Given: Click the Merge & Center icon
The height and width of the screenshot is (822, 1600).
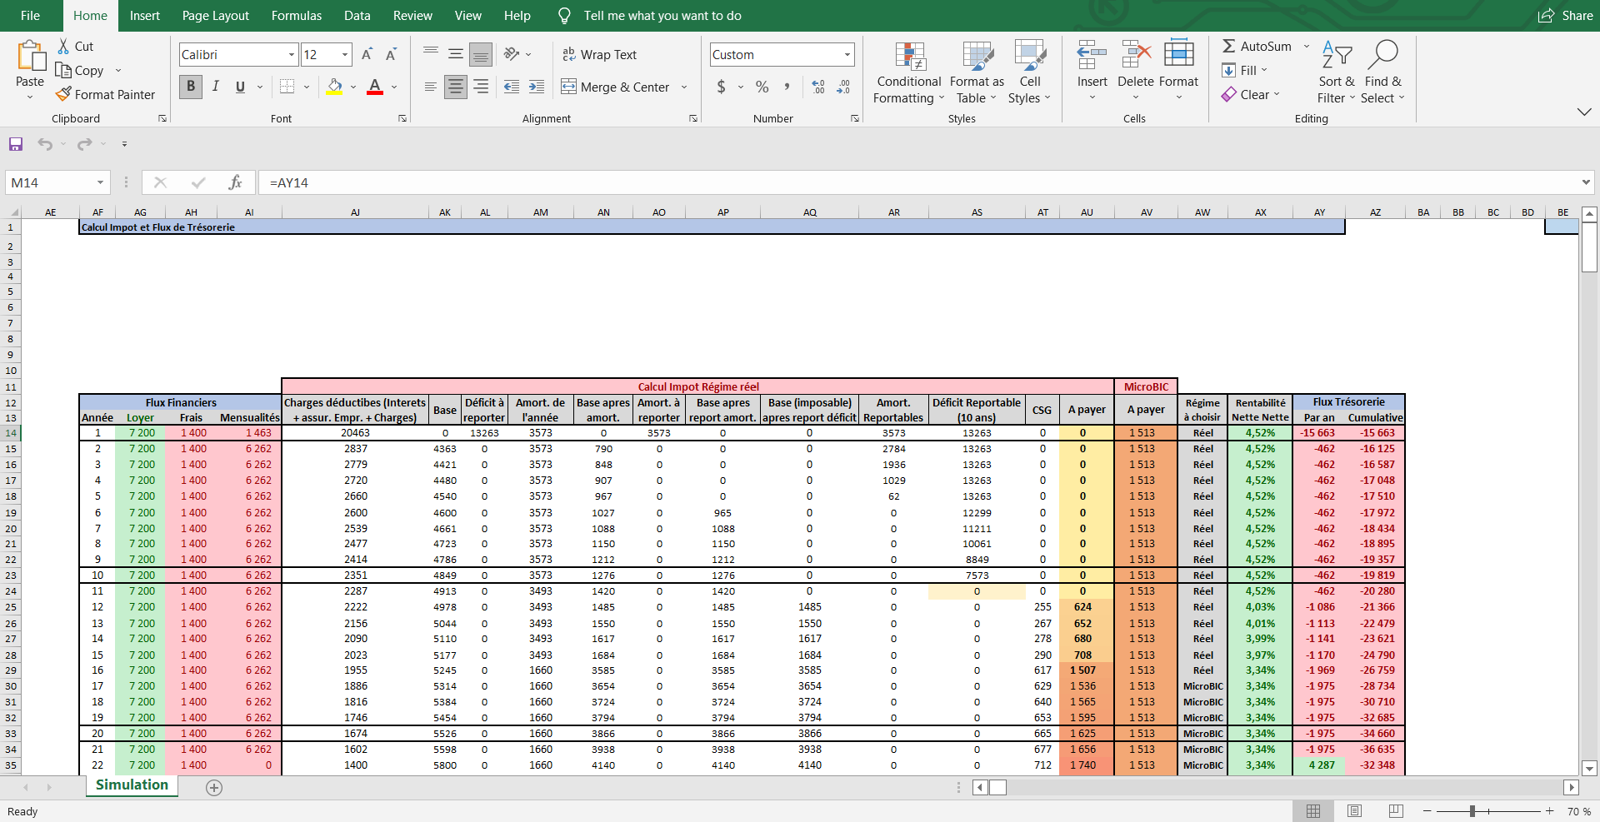Looking at the screenshot, I should click(x=569, y=87).
